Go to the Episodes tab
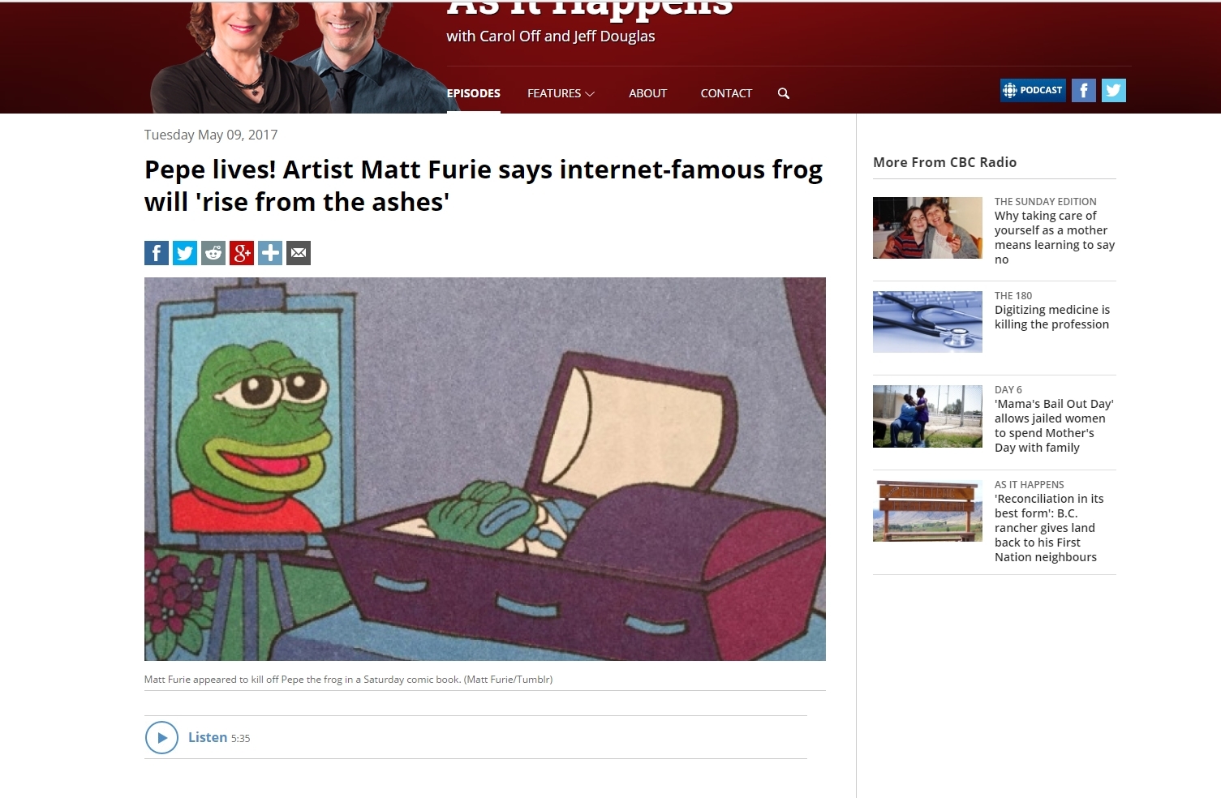 tap(474, 93)
